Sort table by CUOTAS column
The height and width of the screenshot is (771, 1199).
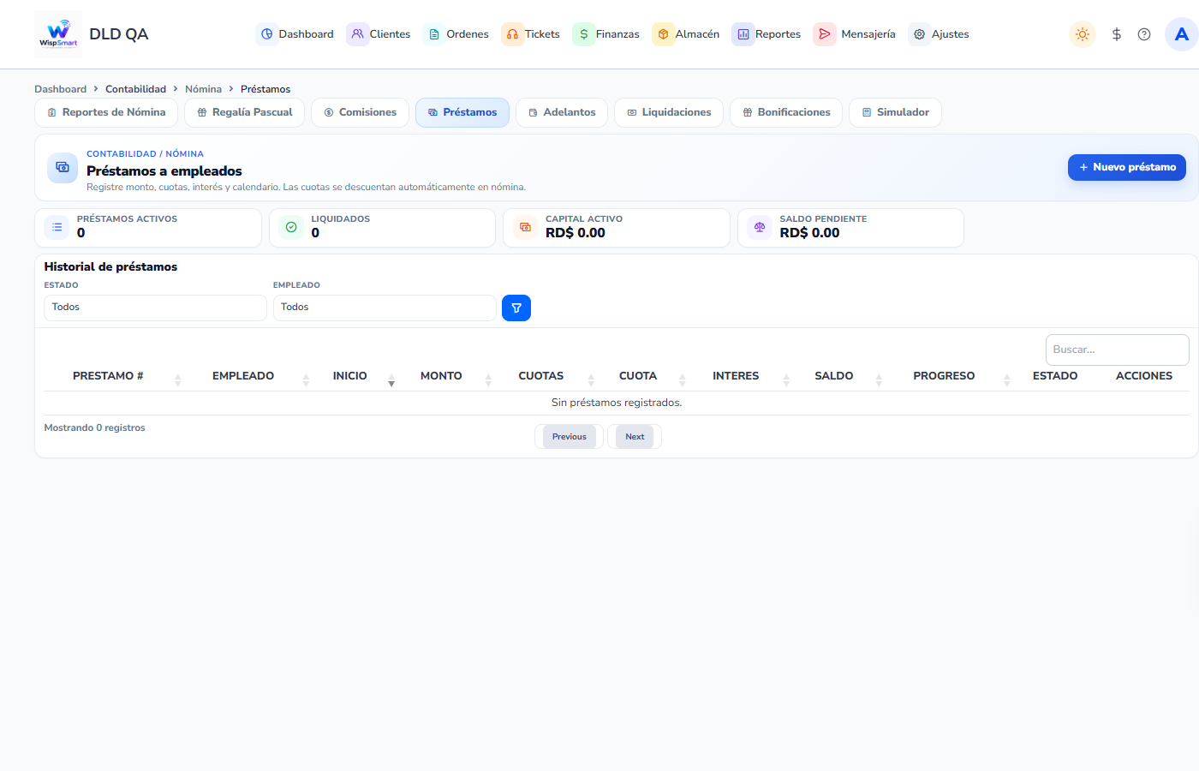[x=547, y=376]
